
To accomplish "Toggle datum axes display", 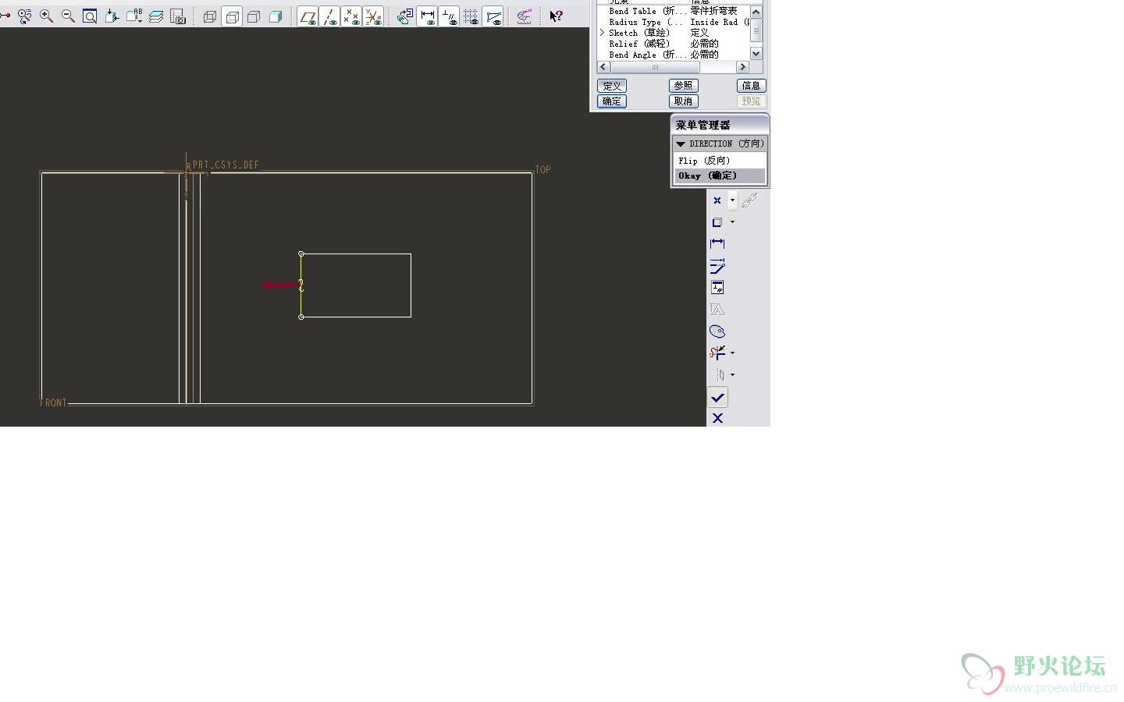I will [x=330, y=16].
